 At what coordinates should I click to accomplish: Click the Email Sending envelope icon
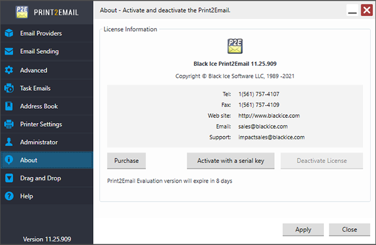[9, 51]
